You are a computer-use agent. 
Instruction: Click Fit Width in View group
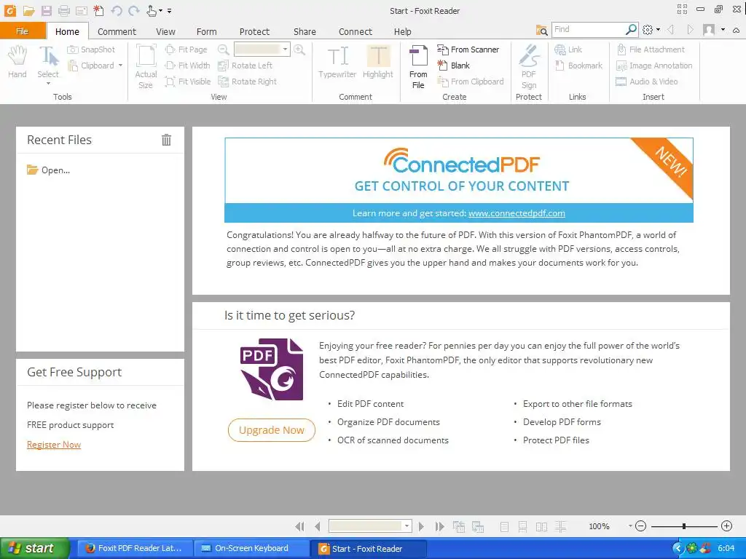point(187,66)
